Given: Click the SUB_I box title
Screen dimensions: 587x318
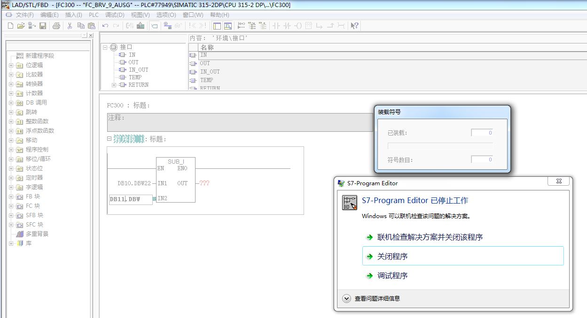Looking at the screenshot, I should pyautogui.click(x=176, y=161).
